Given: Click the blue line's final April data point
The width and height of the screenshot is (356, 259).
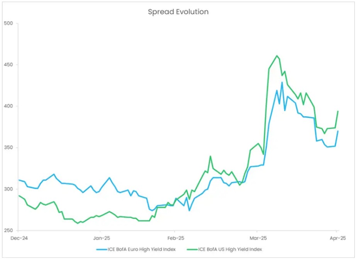Looking at the screenshot, I should tap(338, 131).
